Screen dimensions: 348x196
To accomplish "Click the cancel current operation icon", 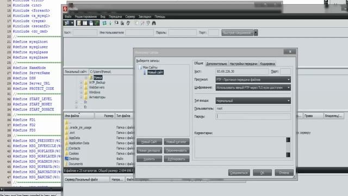I will (116, 23).
